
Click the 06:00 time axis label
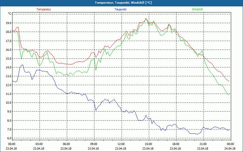[x=67, y=144]
